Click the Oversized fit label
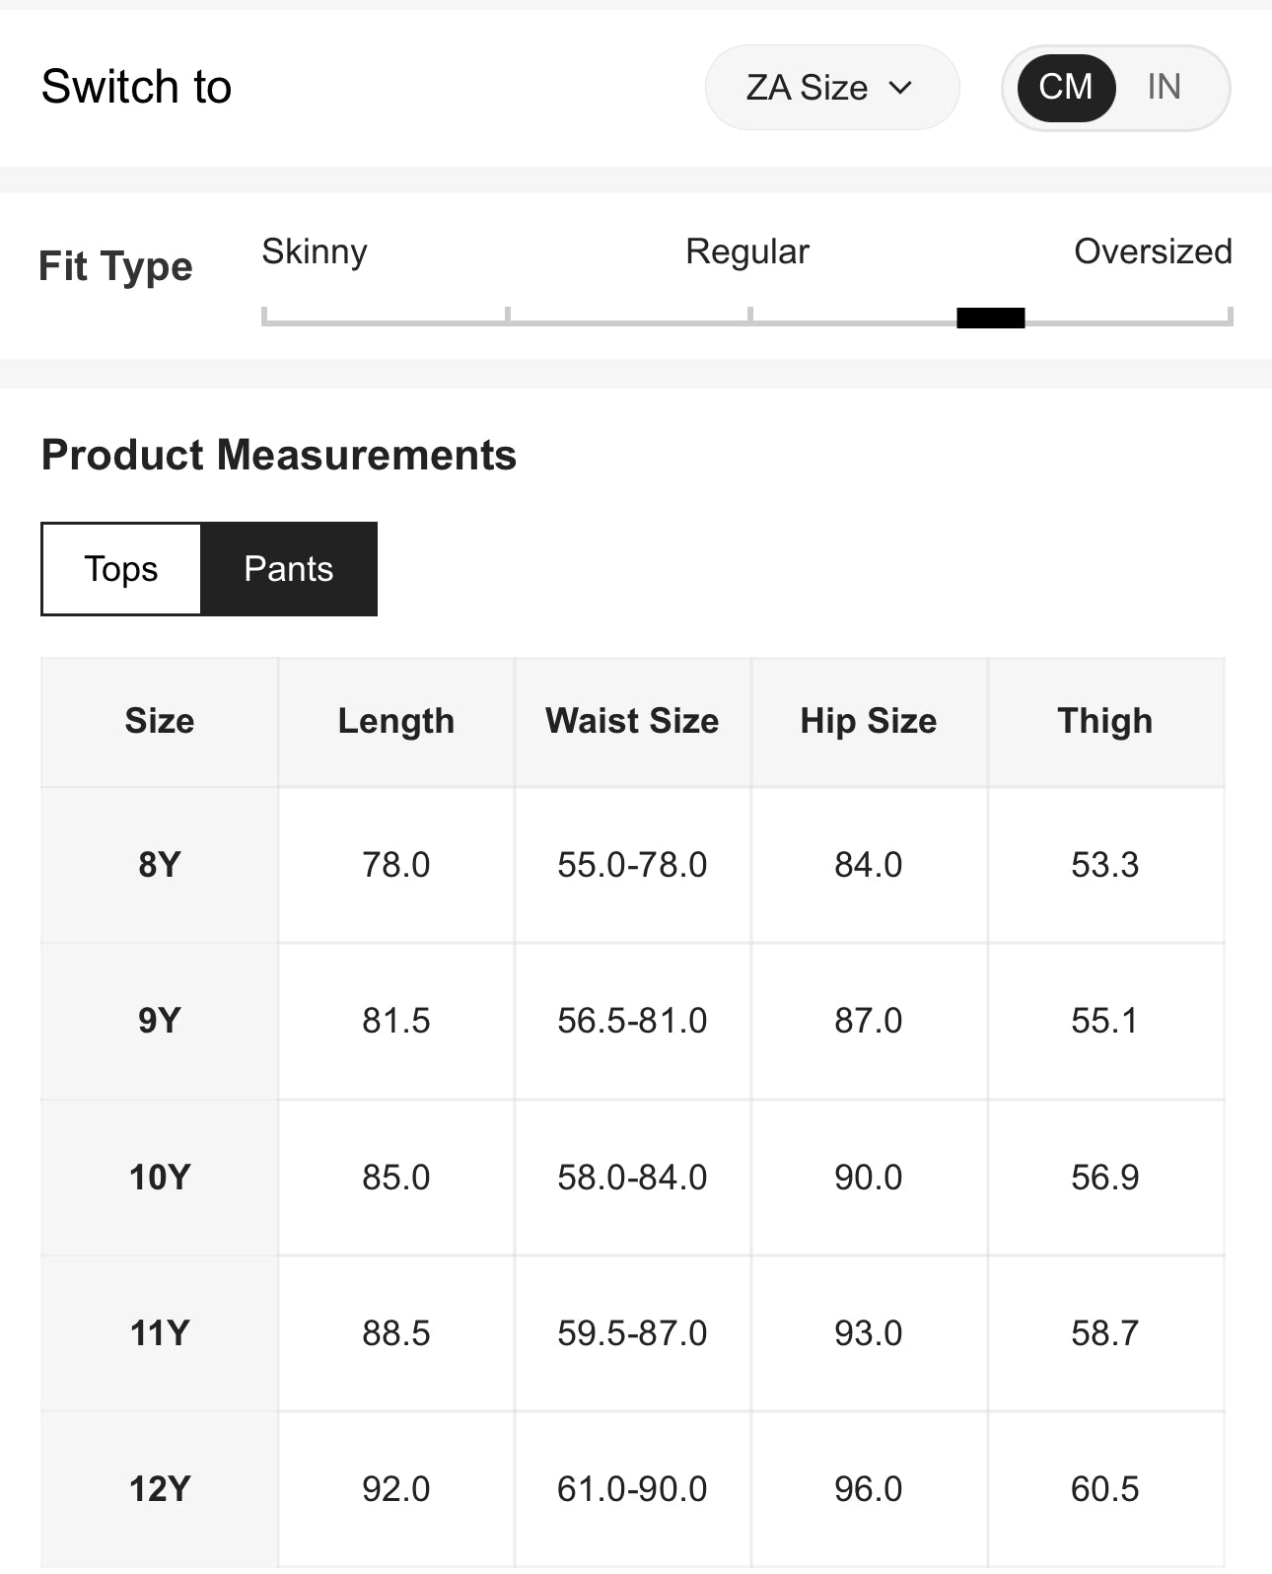1272x1574 pixels. tap(1153, 251)
